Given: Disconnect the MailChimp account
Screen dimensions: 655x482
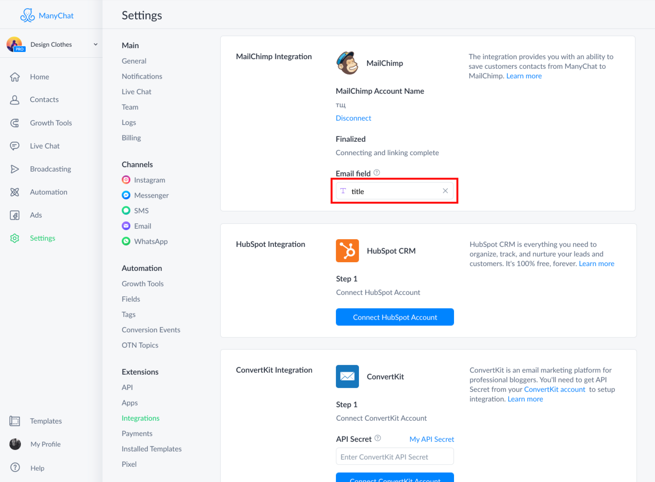Looking at the screenshot, I should point(353,118).
